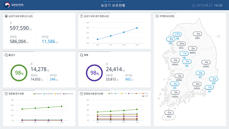Select the 25% 경기도 map bubble
229x129 pixels.
click(x=181, y=44)
